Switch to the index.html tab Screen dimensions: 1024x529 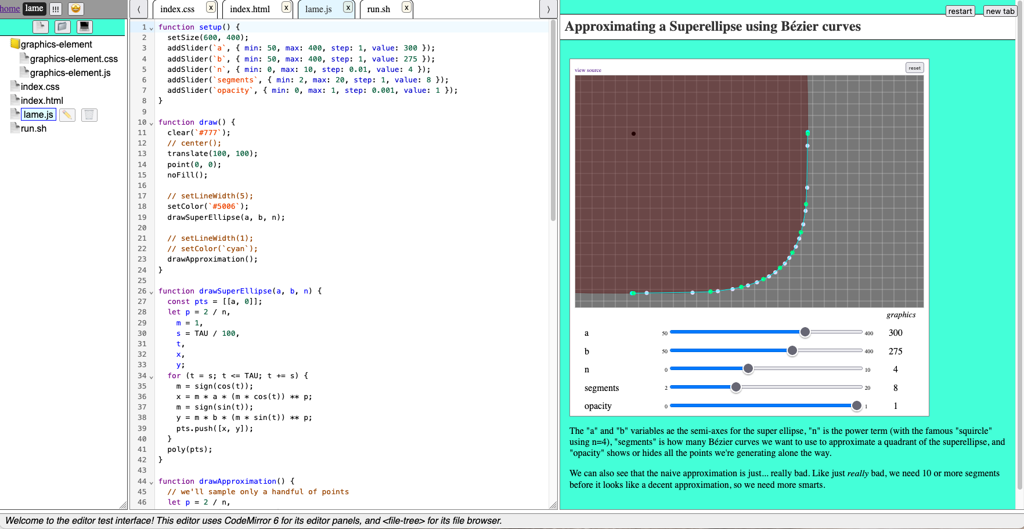tap(250, 9)
